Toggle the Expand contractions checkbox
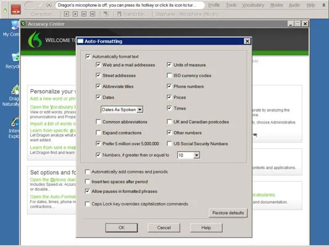This screenshot has height=247, width=329. 98,133
